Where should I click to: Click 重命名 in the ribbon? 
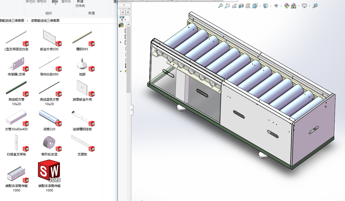point(66,2)
